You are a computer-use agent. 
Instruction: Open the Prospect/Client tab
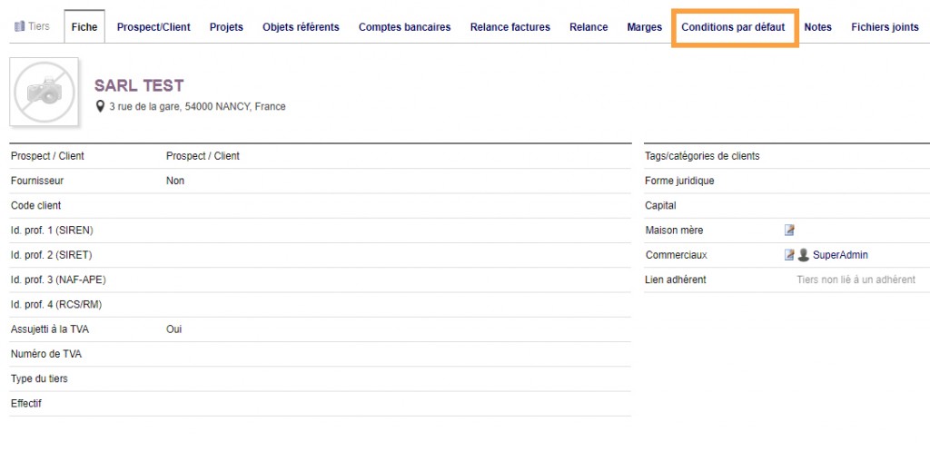pyautogui.click(x=153, y=27)
